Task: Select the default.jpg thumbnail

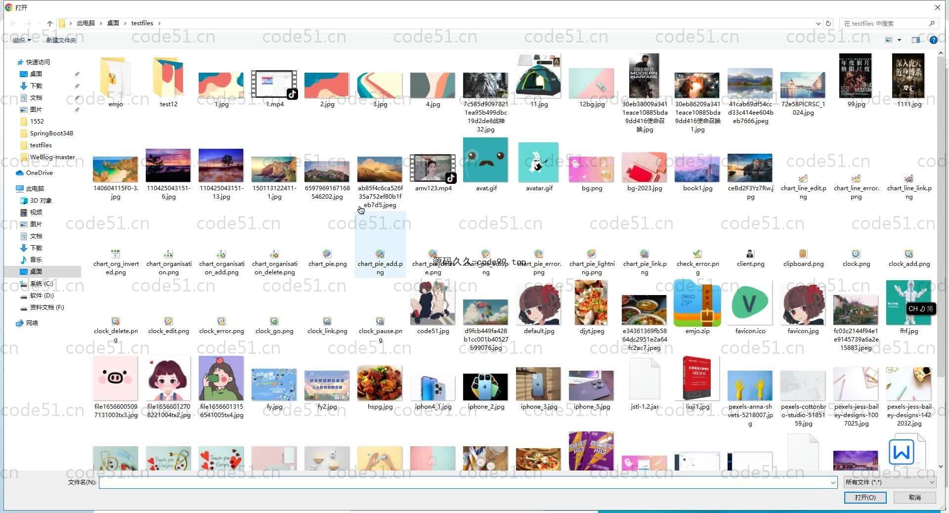Action: [539, 303]
